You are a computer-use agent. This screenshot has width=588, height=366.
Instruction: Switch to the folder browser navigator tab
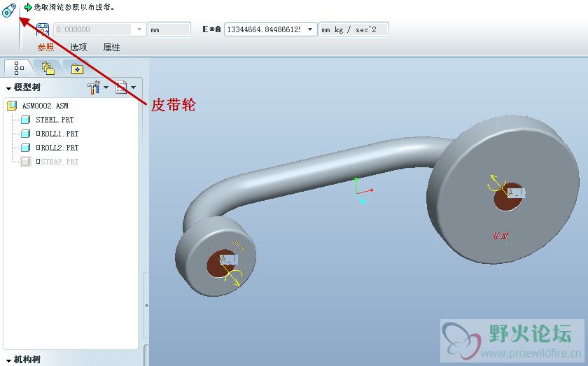point(48,69)
